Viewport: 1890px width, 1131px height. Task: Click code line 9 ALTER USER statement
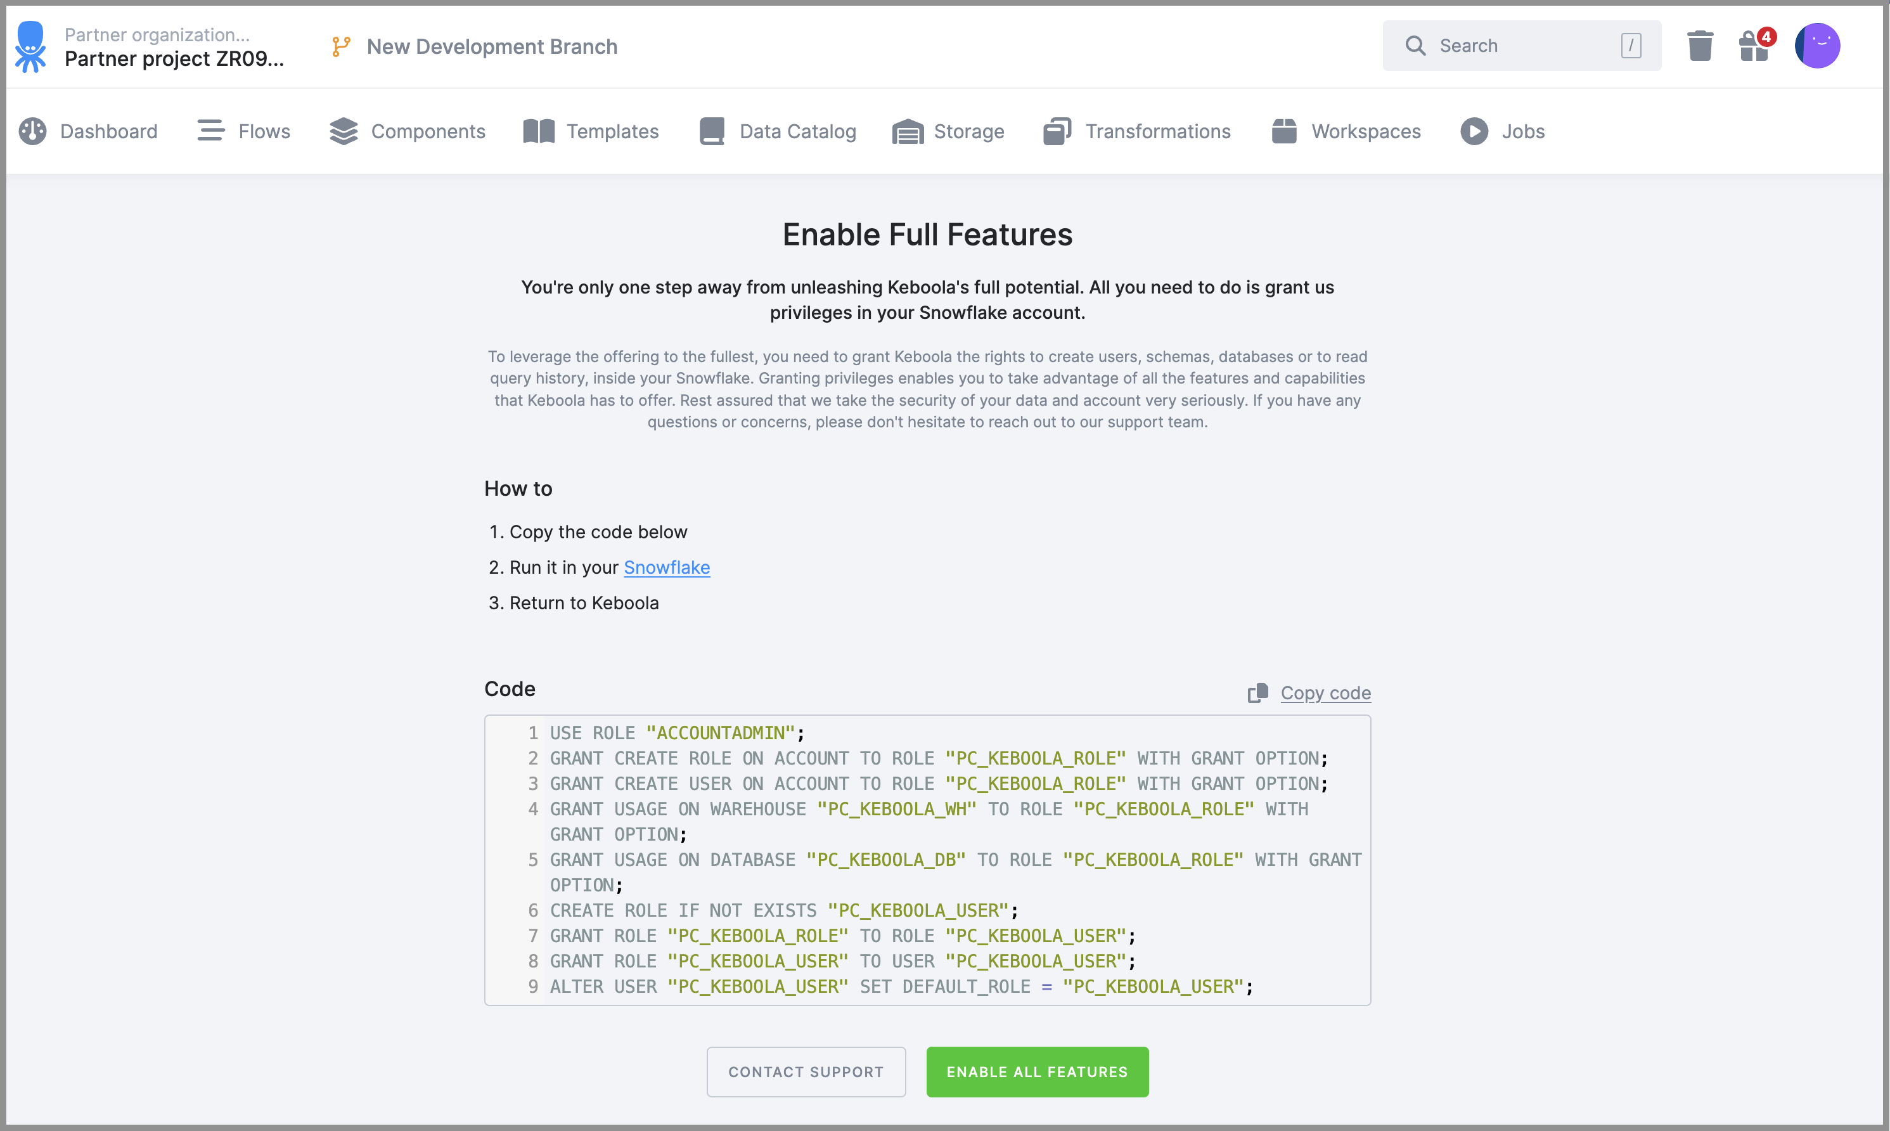[x=901, y=986]
